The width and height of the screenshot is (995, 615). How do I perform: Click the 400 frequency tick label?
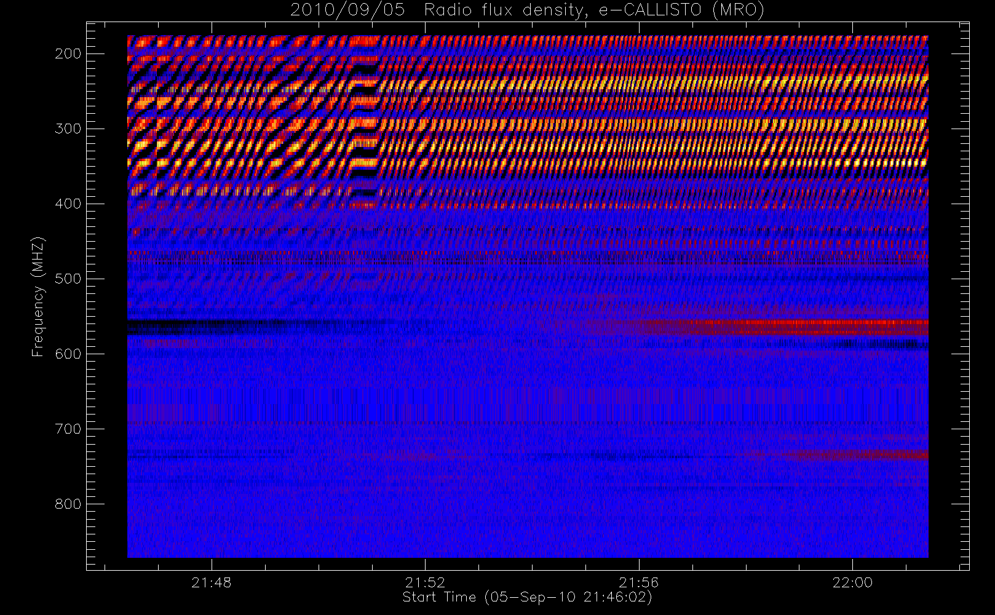coord(68,204)
